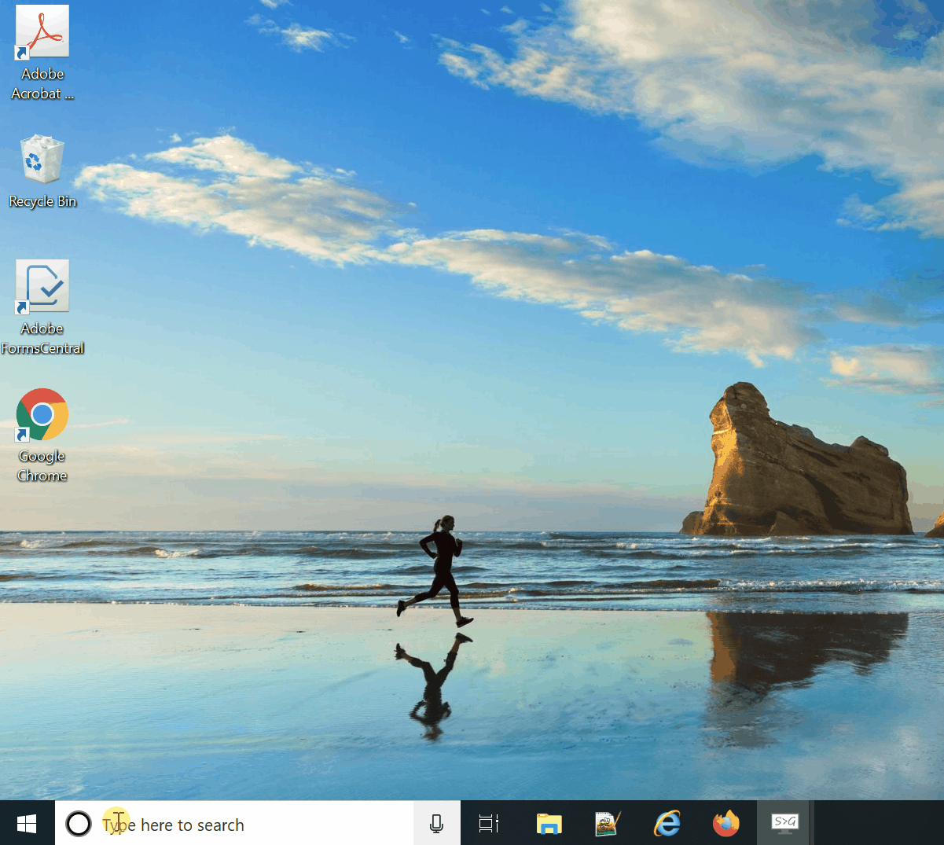The image size is (944, 845).
Task: Click the 'Adobe Acrobat ...' text label
Action: 42,83
